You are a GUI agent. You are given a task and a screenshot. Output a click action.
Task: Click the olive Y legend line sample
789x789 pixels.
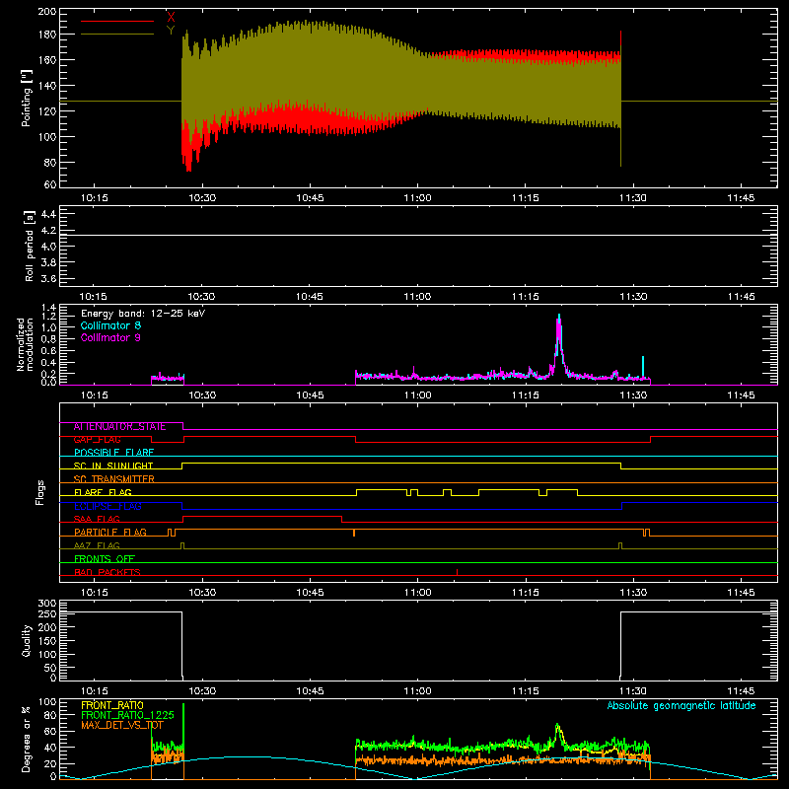(x=117, y=35)
